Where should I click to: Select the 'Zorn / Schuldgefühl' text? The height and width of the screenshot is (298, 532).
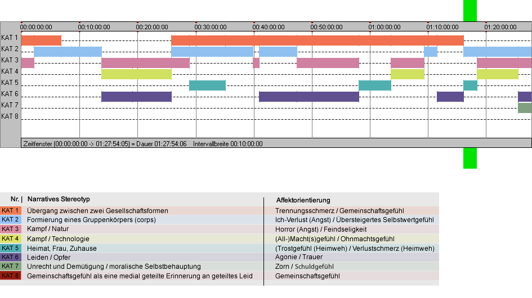[x=305, y=267]
